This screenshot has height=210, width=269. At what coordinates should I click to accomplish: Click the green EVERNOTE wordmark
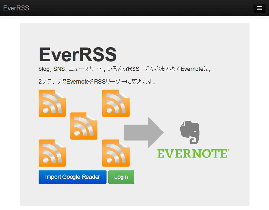point(193,154)
